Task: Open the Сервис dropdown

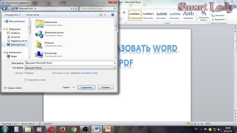Action: click(68, 87)
